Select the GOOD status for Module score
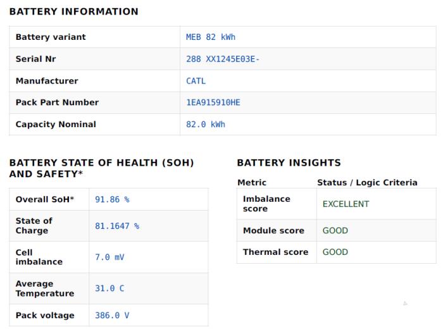 point(335,230)
